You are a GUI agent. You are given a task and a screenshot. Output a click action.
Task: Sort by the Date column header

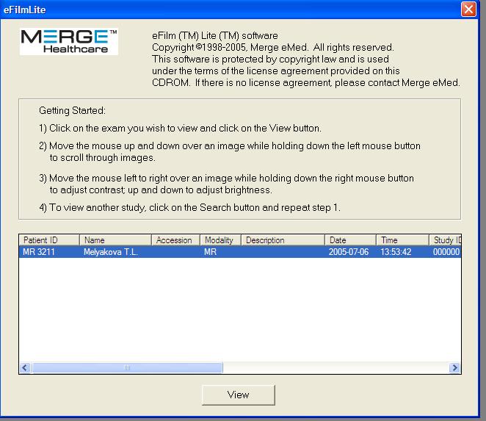point(350,240)
